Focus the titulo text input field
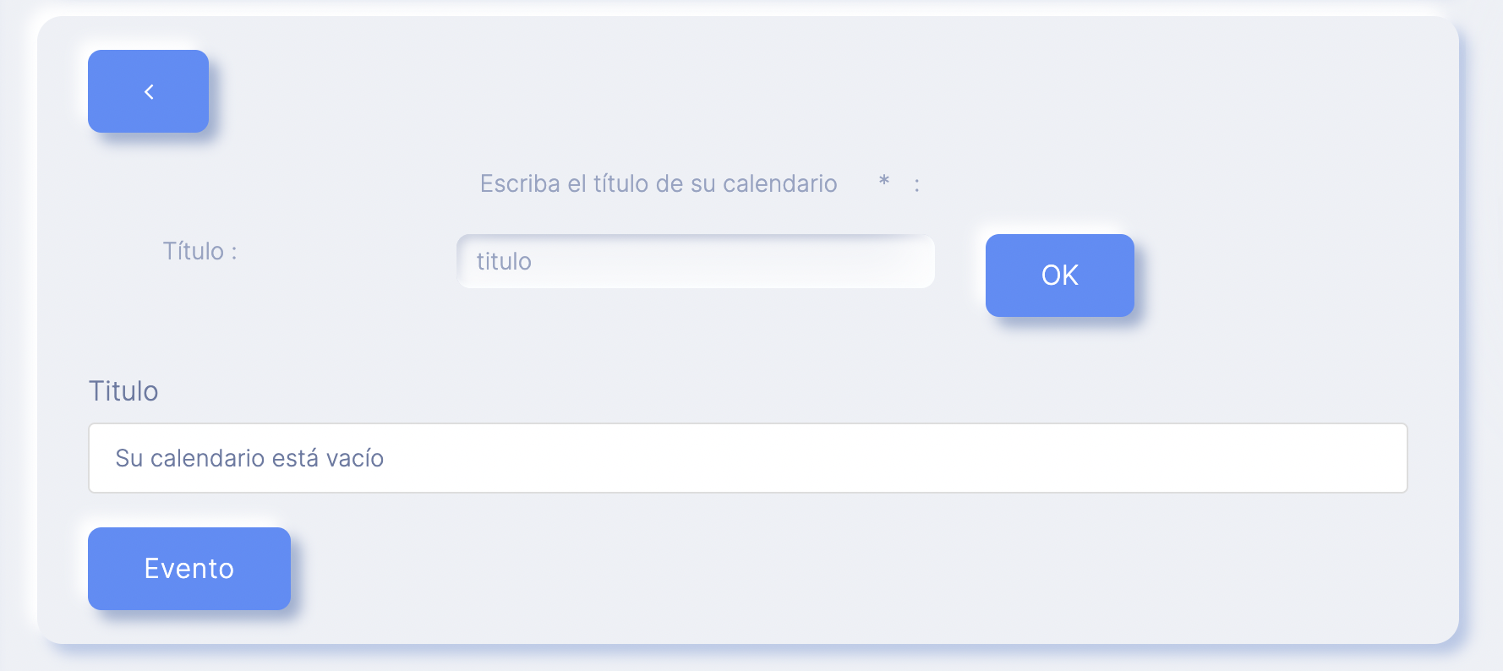Viewport: 1503px width, 671px height. point(696,261)
